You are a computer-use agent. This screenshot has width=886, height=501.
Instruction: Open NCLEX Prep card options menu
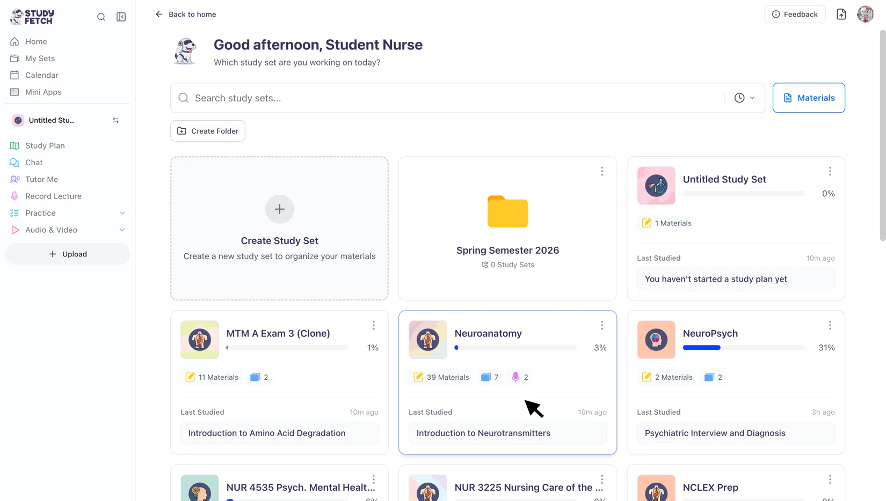coord(830,480)
